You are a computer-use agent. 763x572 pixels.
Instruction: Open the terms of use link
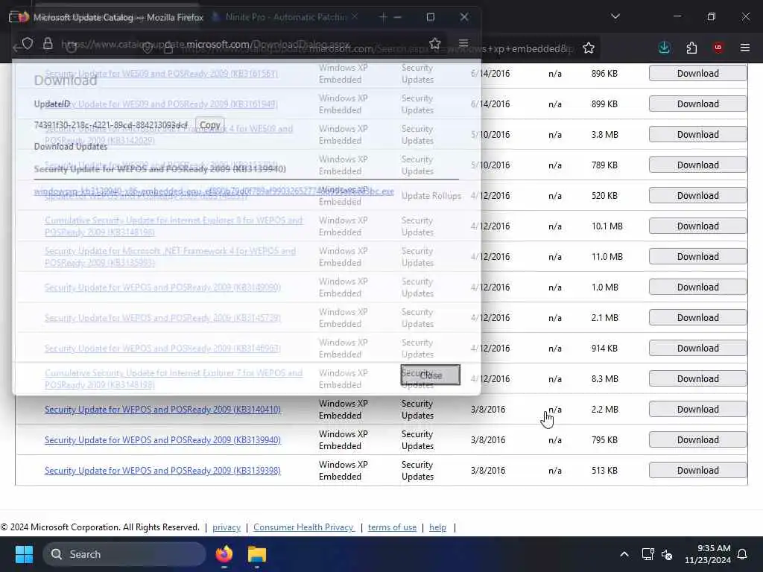click(392, 528)
